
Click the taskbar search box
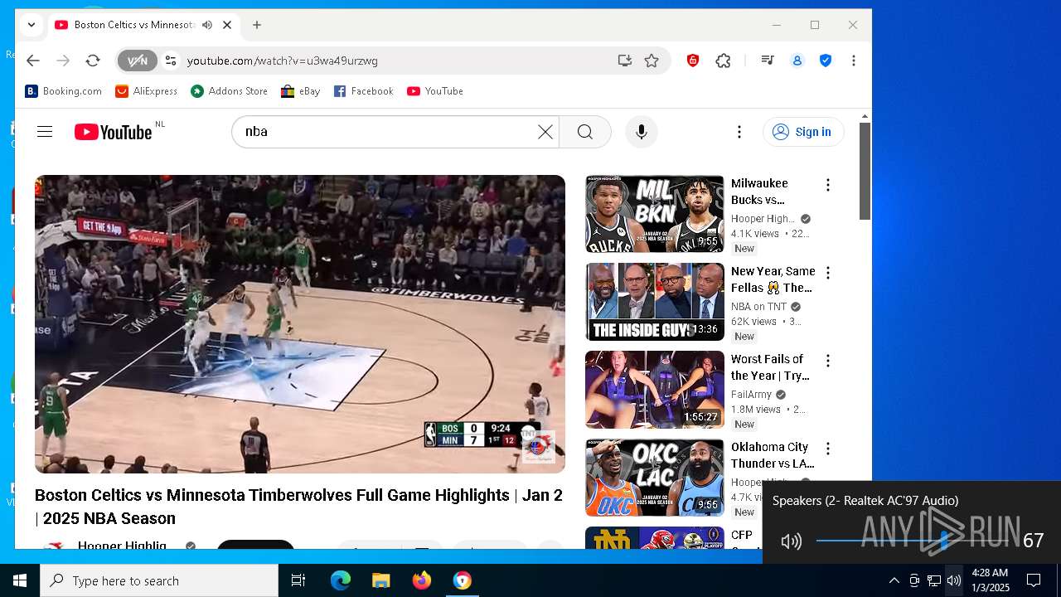159,580
